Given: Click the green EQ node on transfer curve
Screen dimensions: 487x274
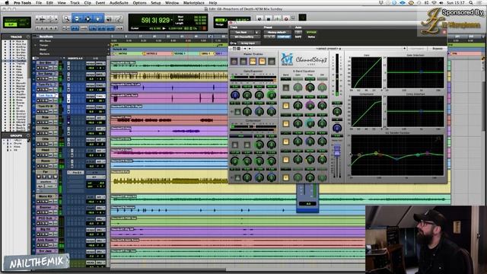Looking at the screenshot, I should point(376,153).
